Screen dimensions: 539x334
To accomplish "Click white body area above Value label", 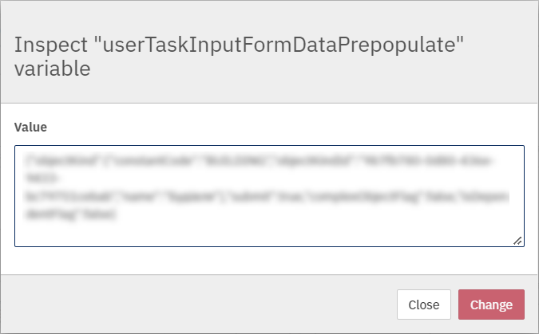I will [x=270, y=112].
